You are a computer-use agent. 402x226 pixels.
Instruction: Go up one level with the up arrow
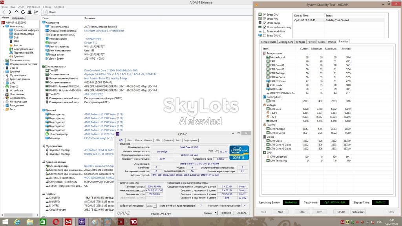pos(16,12)
